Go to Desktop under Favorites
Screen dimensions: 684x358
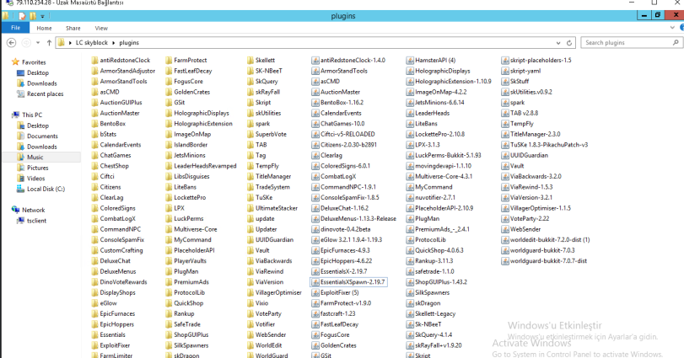pos(38,72)
